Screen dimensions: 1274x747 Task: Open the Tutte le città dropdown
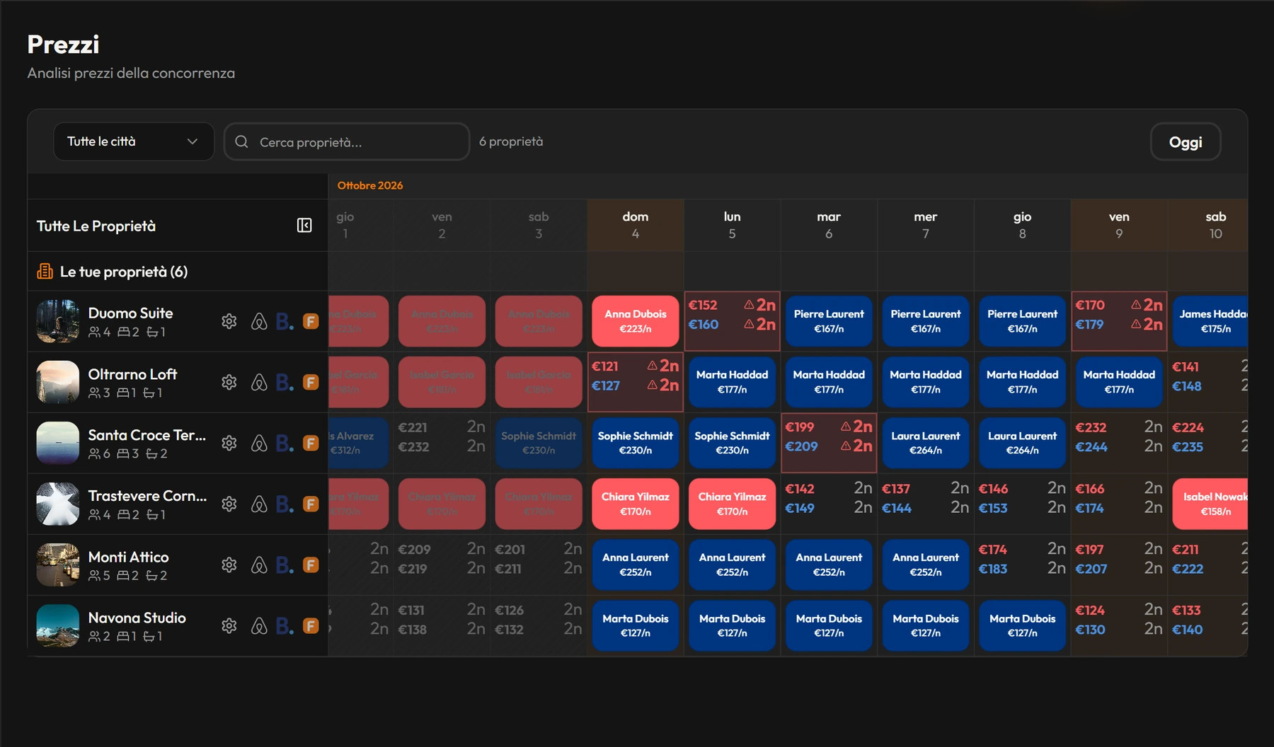click(134, 141)
